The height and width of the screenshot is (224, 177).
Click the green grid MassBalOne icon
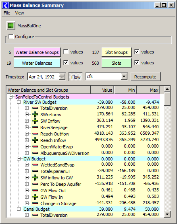point(11,26)
